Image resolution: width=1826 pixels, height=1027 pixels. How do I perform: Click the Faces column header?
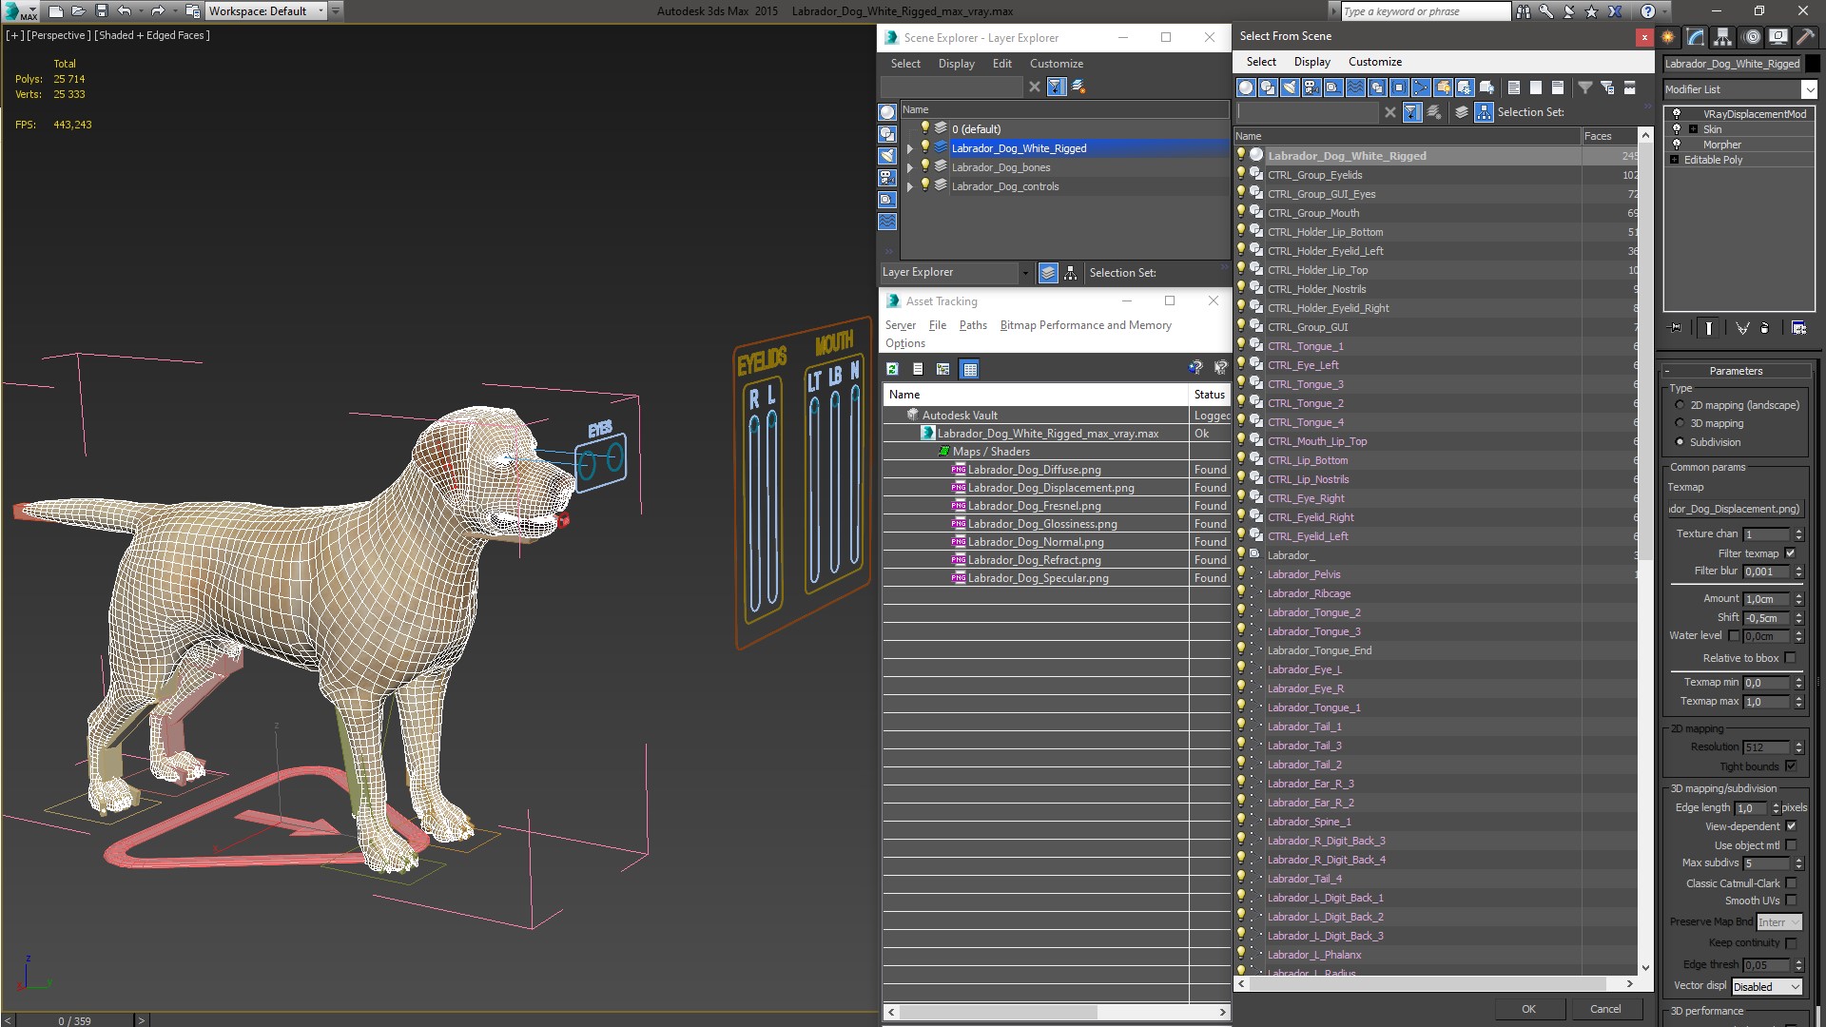[1608, 136]
